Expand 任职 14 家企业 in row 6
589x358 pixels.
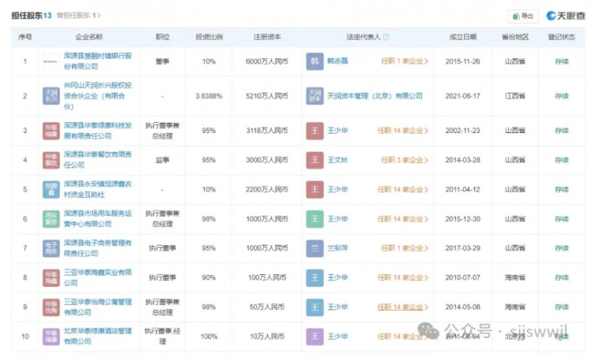coord(403,219)
